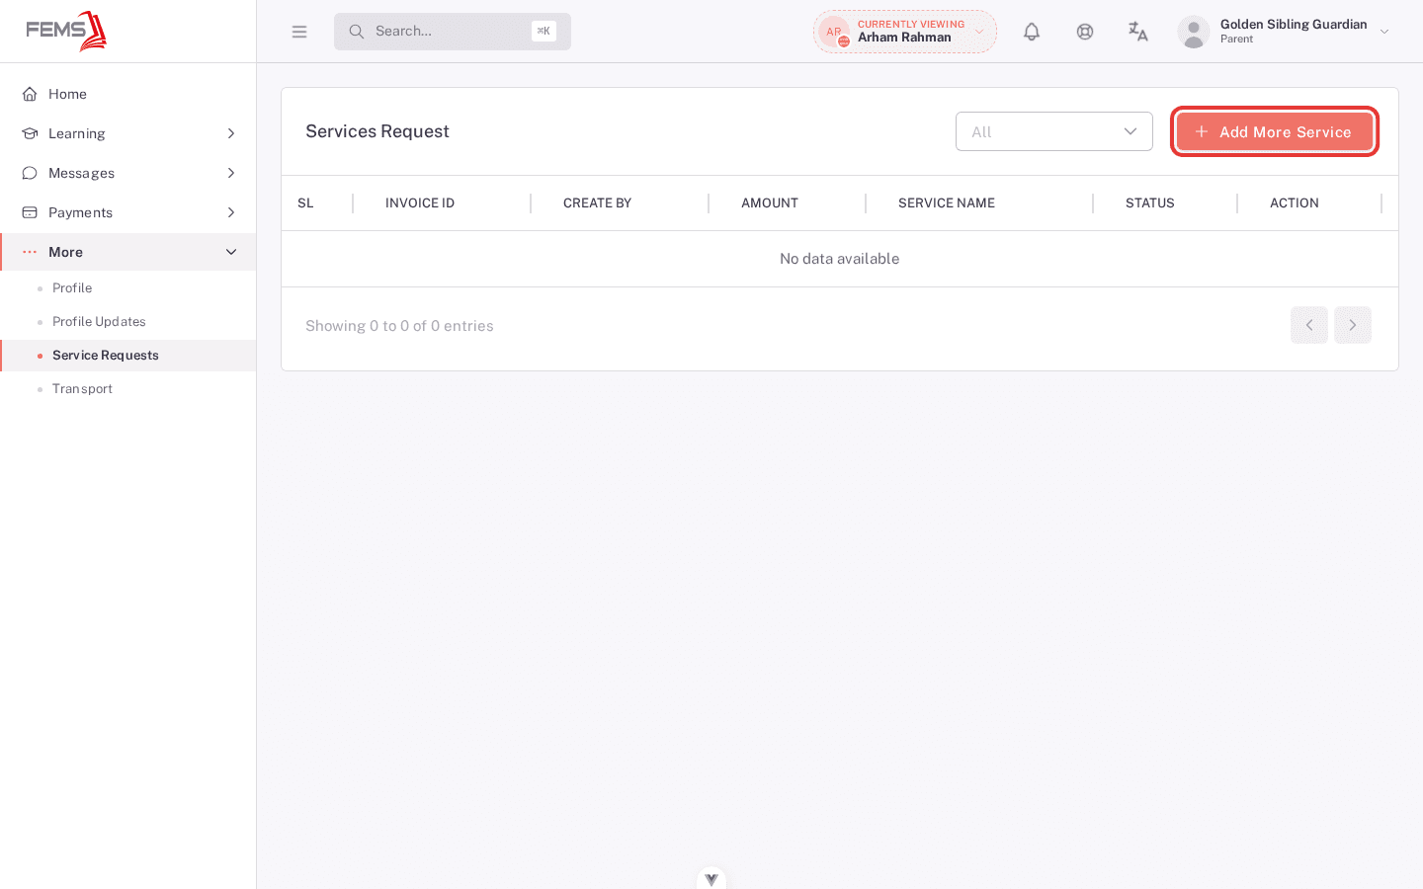Image resolution: width=1423 pixels, height=889 pixels.
Task: Click the 'Services Request' heading
Action: click(x=377, y=131)
